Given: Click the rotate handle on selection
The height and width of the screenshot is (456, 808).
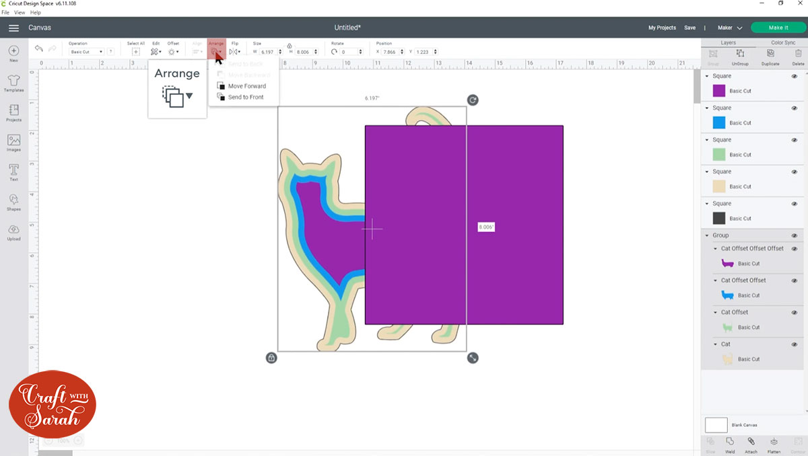Looking at the screenshot, I should click(473, 100).
